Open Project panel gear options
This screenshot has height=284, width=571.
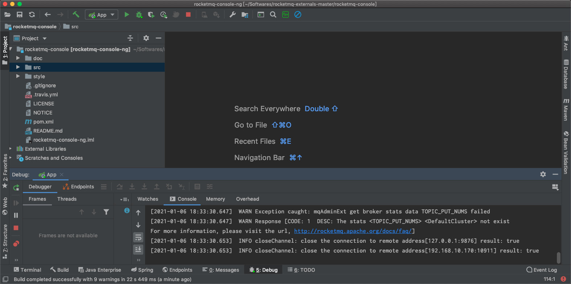[x=146, y=38]
